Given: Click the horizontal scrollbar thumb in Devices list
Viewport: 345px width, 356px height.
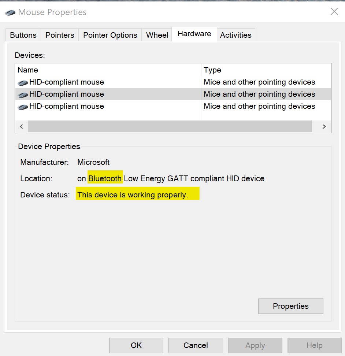Looking at the screenshot, I should 170,126.
